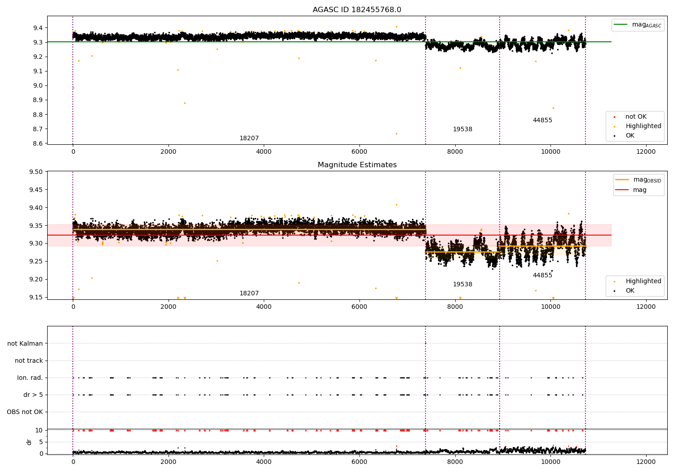Click y-axis tick 9.0 in AGASC plot
This screenshot has width=674, height=472.
tap(38, 86)
